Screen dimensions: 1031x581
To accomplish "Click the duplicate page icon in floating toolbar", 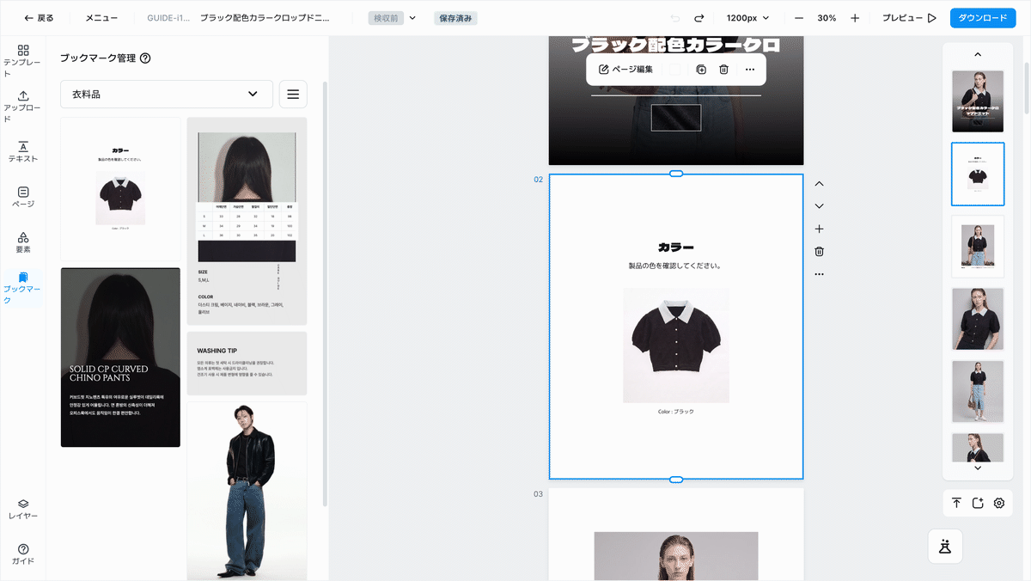I will click(701, 69).
